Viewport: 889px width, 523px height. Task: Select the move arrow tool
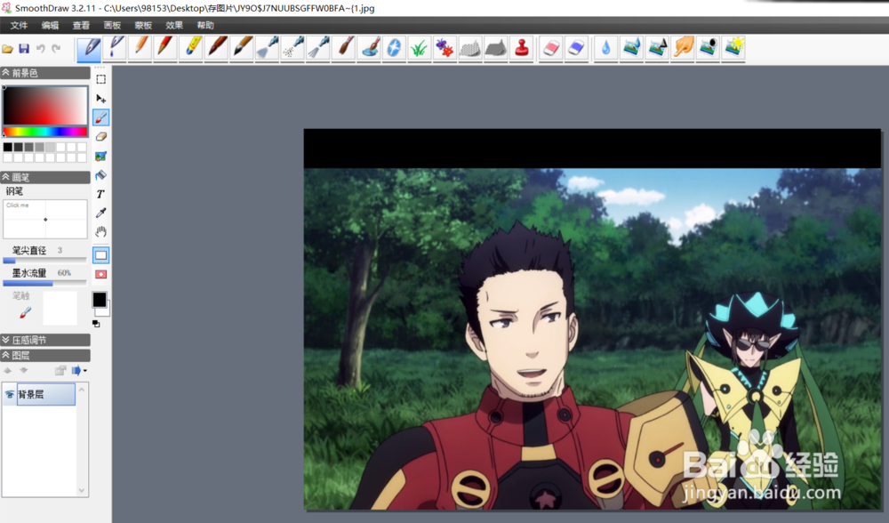click(x=101, y=98)
